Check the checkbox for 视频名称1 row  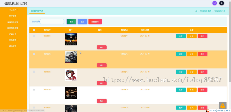point(34,36)
